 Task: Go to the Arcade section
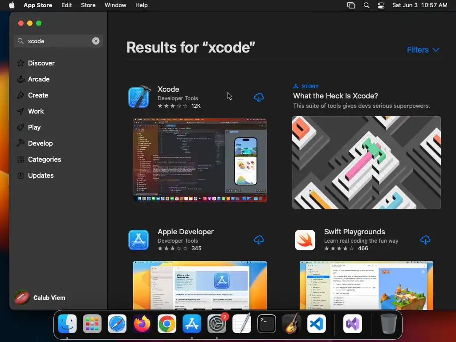point(39,79)
